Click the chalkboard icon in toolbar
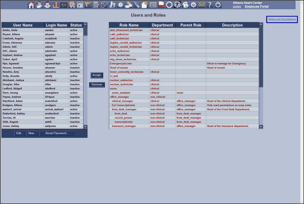This screenshot has height=204, width=304. click(x=63, y=5)
